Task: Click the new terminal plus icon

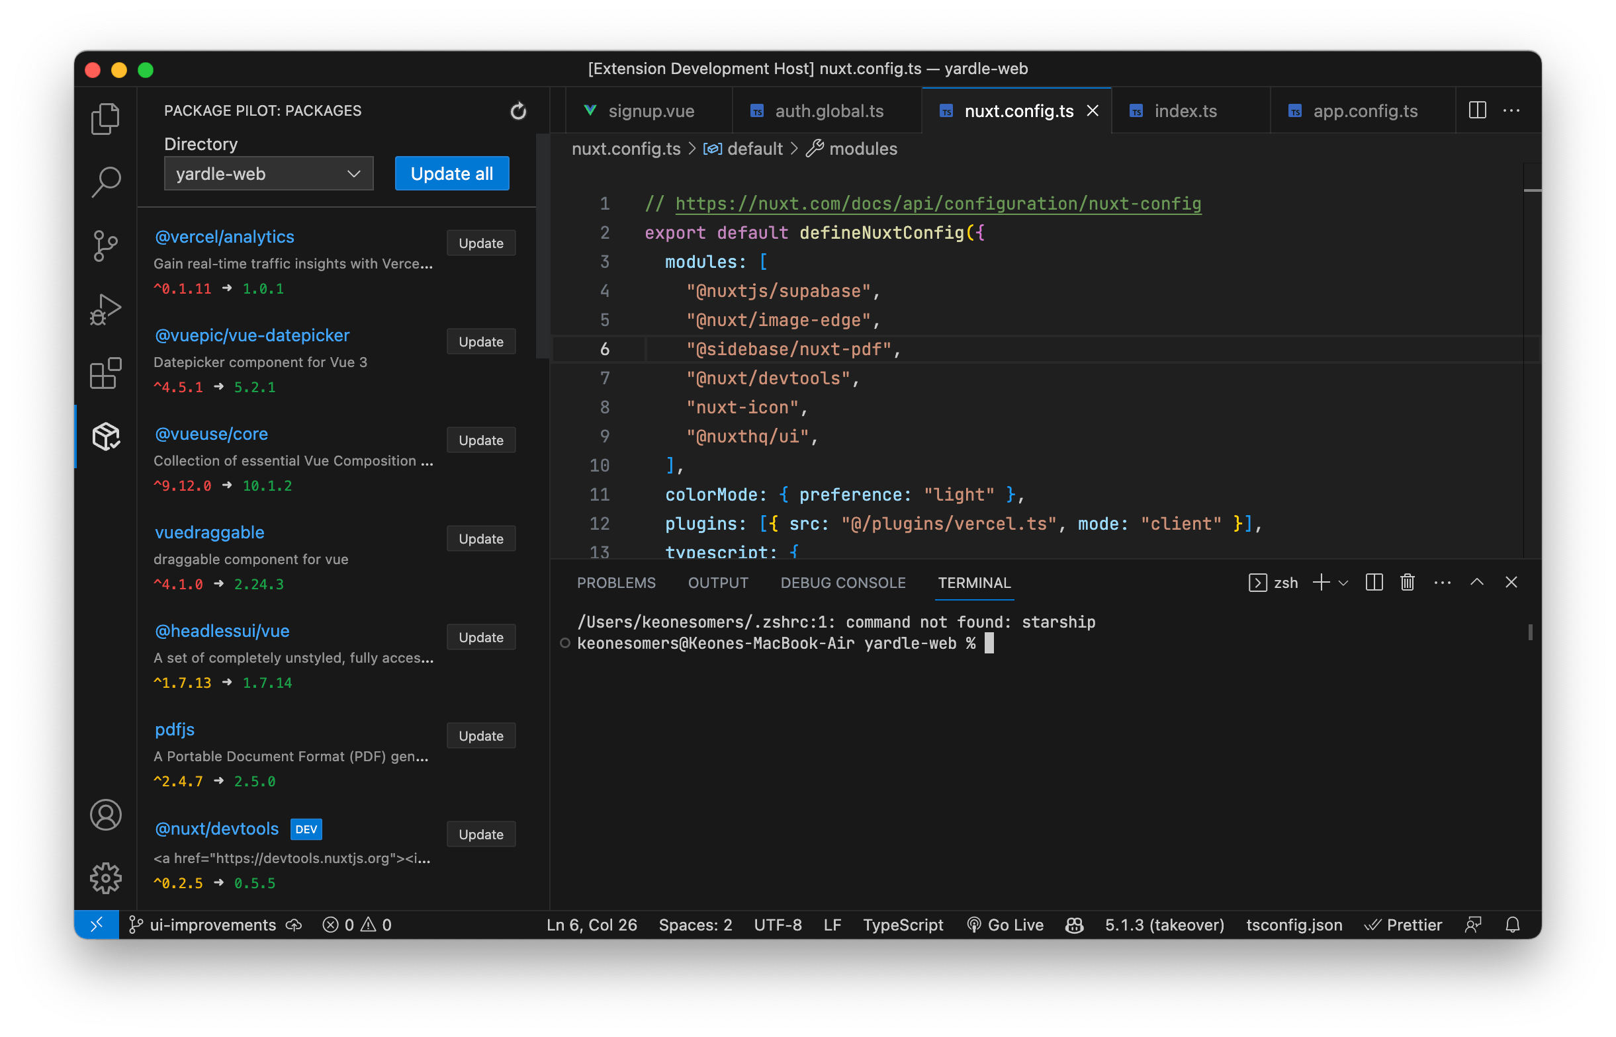Action: 1321,583
